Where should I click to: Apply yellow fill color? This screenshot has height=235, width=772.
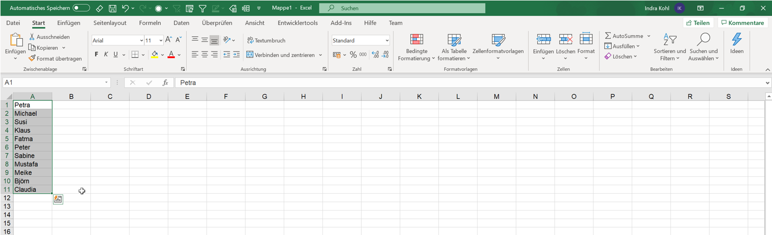coord(155,55)
